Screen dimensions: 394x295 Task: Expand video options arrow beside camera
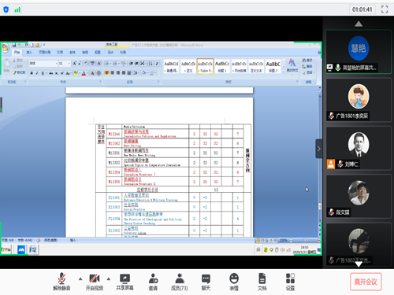[109, 278]
